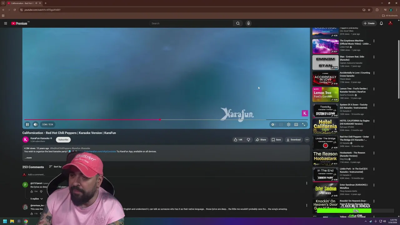Screen dimensions: 400x225
Task: Open Linkin Park In The End karaoke title
Action: (x=354, y=170)
